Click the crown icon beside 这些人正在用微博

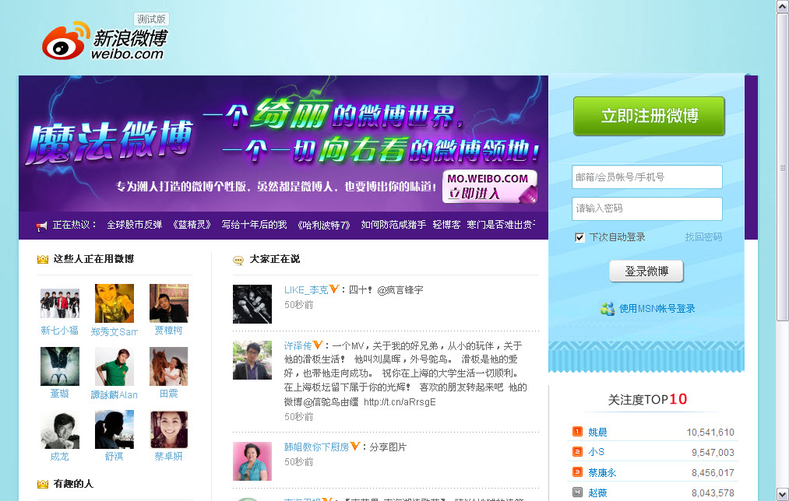click(x=43, y=259)
